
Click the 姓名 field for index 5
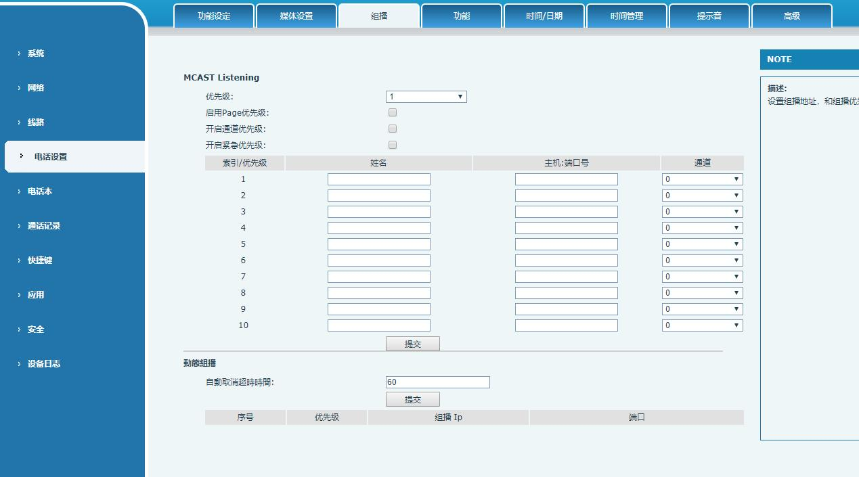point(379,244)
